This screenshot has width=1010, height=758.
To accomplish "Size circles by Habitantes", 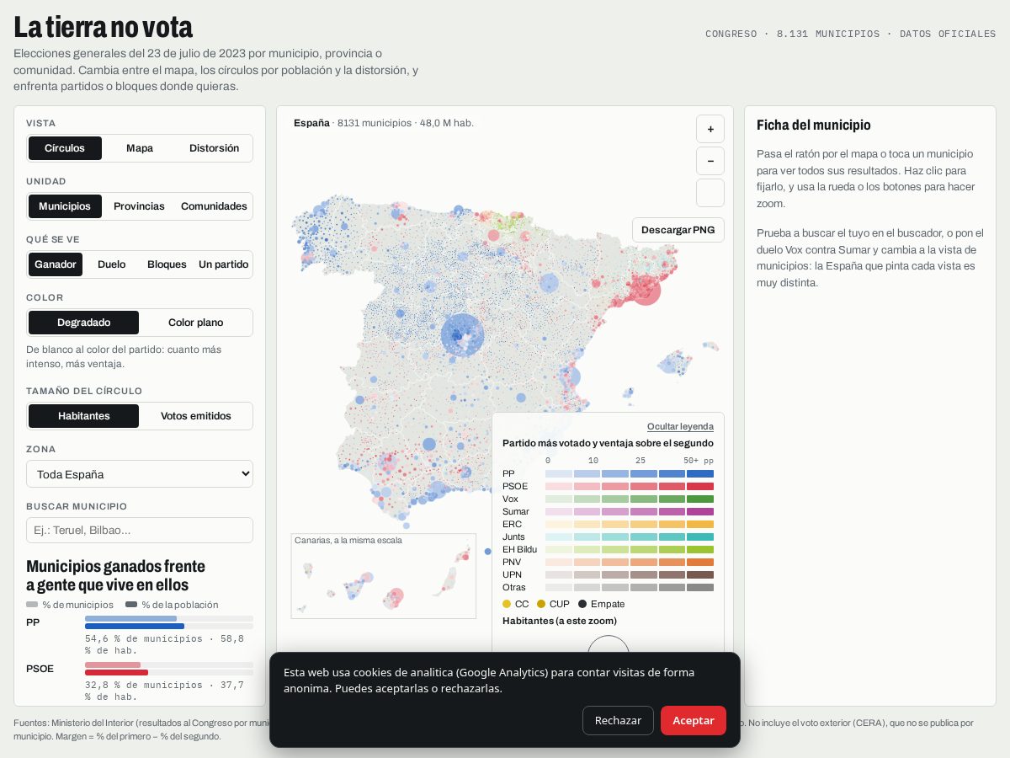I will pyautogui.click(x=84, y=416).
